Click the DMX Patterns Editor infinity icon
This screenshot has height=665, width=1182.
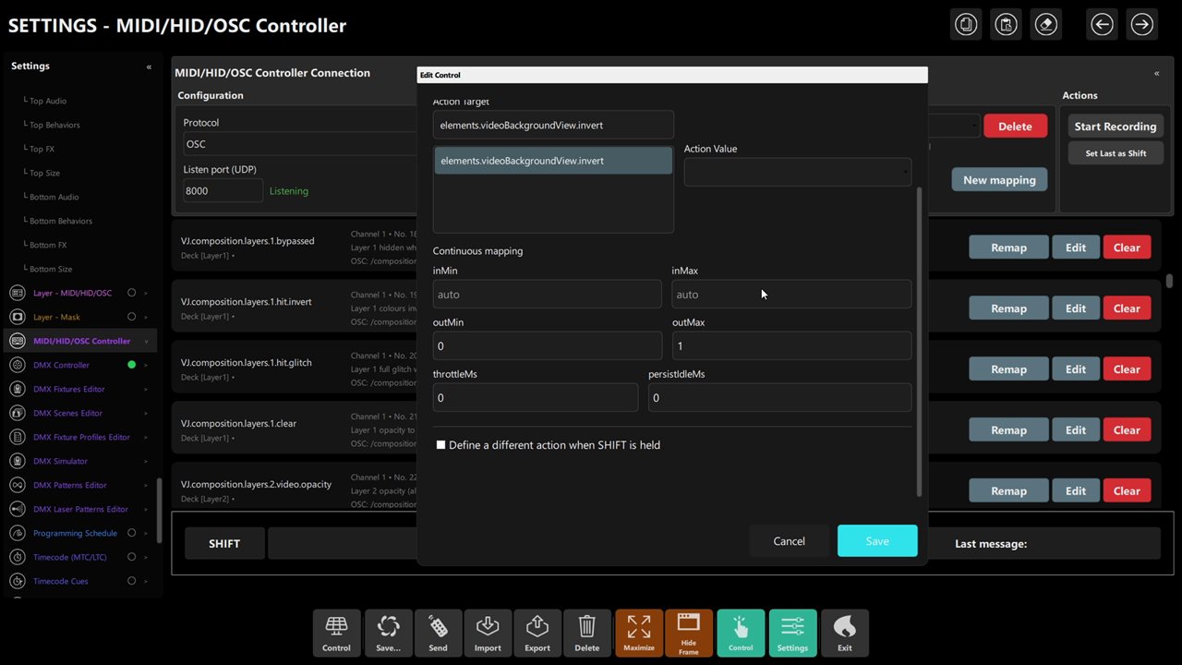17,485
